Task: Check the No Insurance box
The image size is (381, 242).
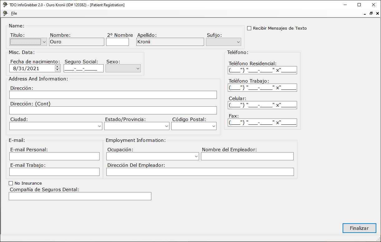Action: pos(11,183)
